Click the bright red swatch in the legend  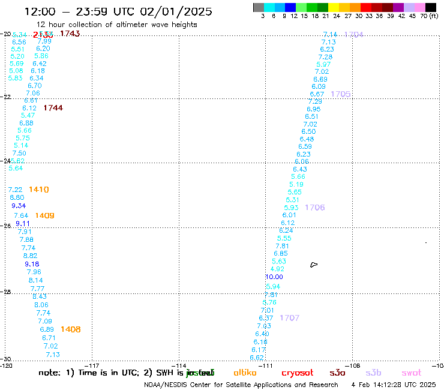tap(366, 7)
